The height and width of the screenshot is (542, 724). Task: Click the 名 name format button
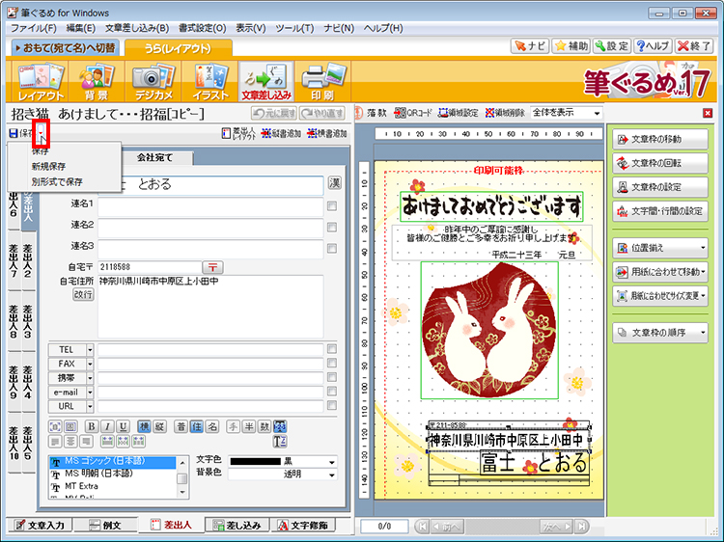point(212,426)
